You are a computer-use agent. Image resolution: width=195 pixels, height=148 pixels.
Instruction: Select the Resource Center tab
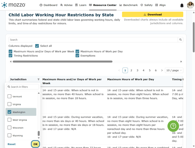tap(103, 5)
